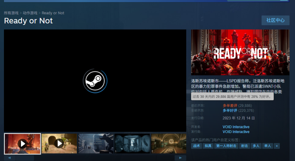Open developer VOID Interactive link
Screen dimensions: 295x161
coord(236,127)
